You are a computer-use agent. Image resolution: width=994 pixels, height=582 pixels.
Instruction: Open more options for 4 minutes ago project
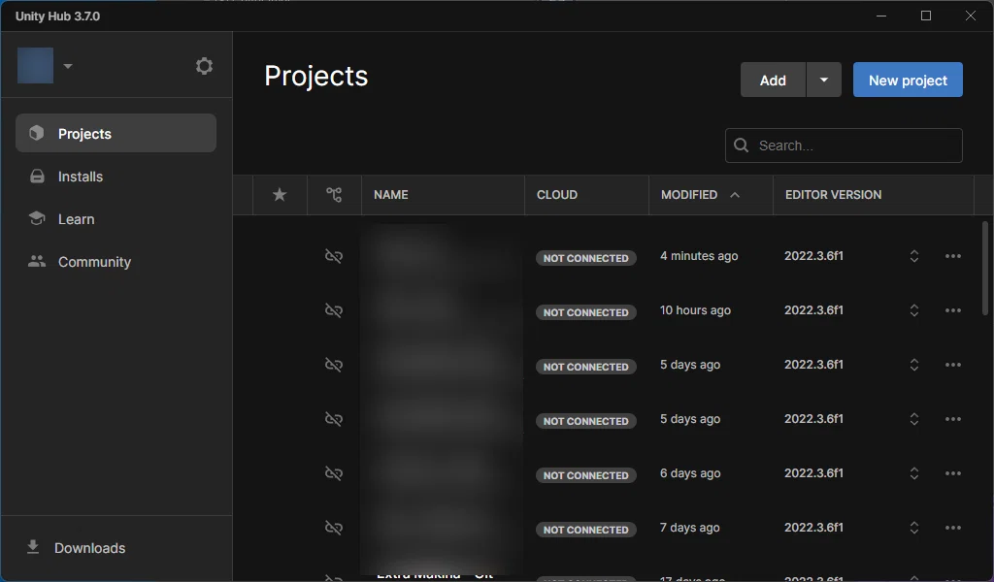click(x=953, y=256)
